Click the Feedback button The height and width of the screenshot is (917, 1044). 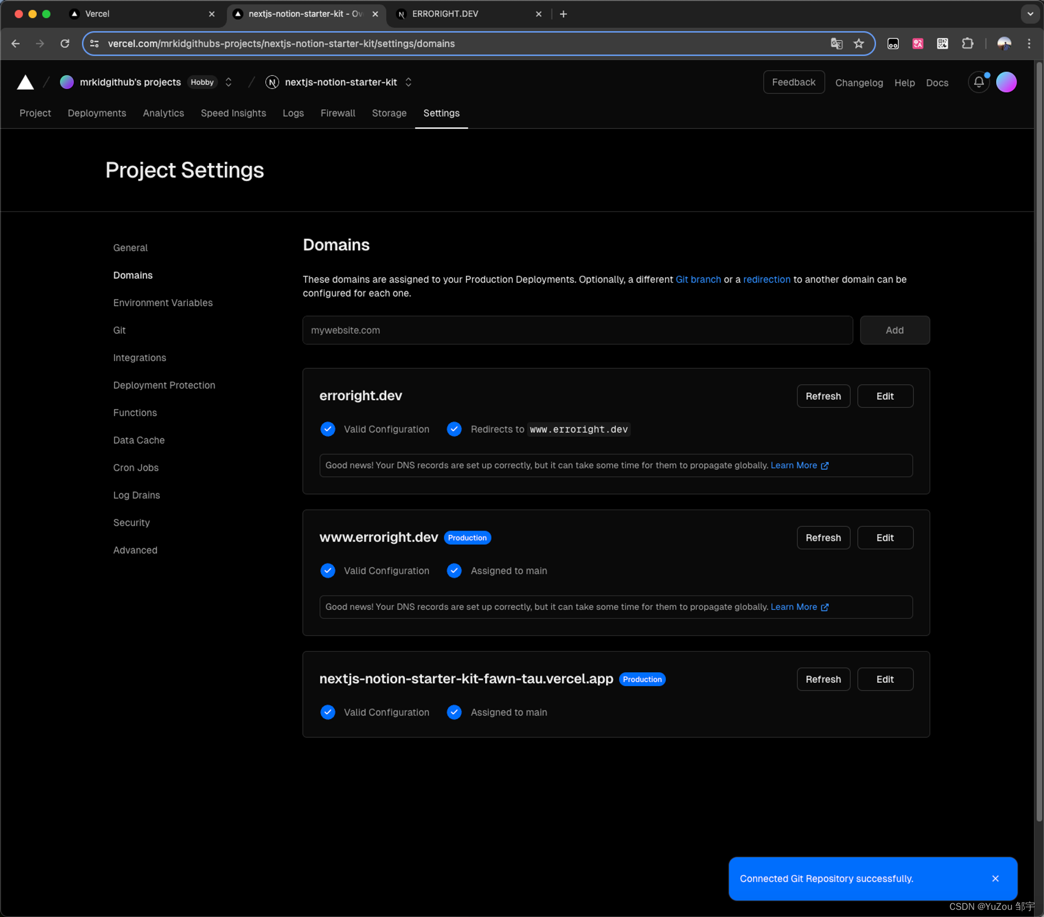click(x=793, y=82)
